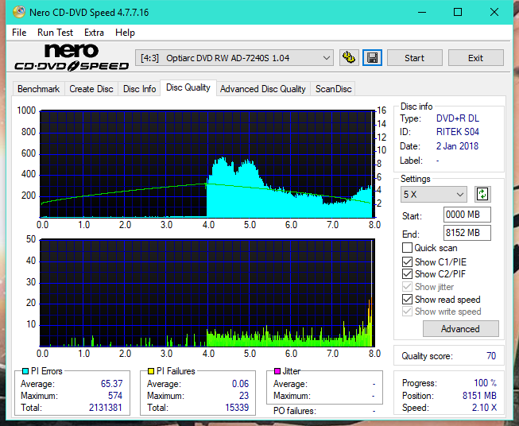The height and width of the screenshot is (426, 519).
Task: Open the drive options tools icon
Action: [x=349, y=58]
